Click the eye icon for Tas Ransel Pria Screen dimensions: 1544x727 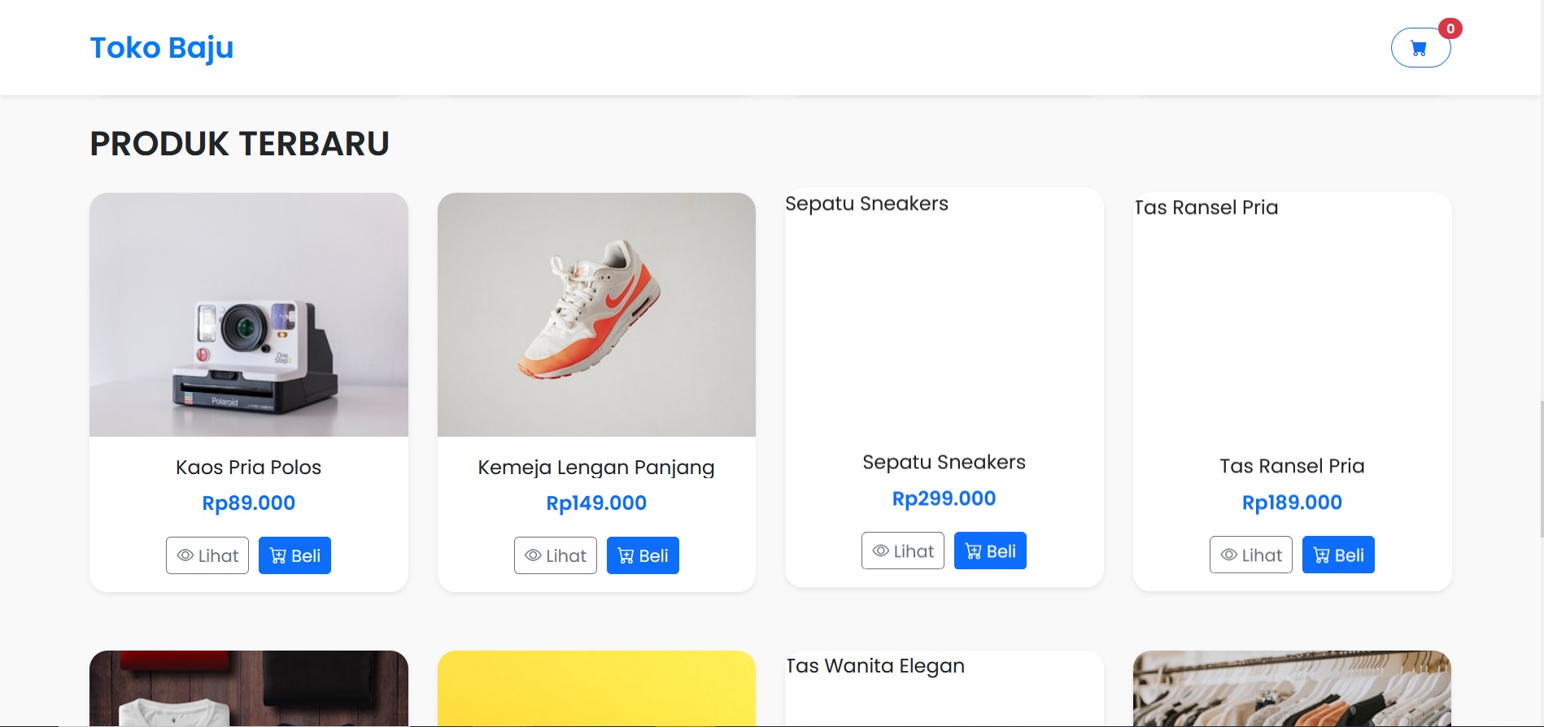coord(1229,555)
